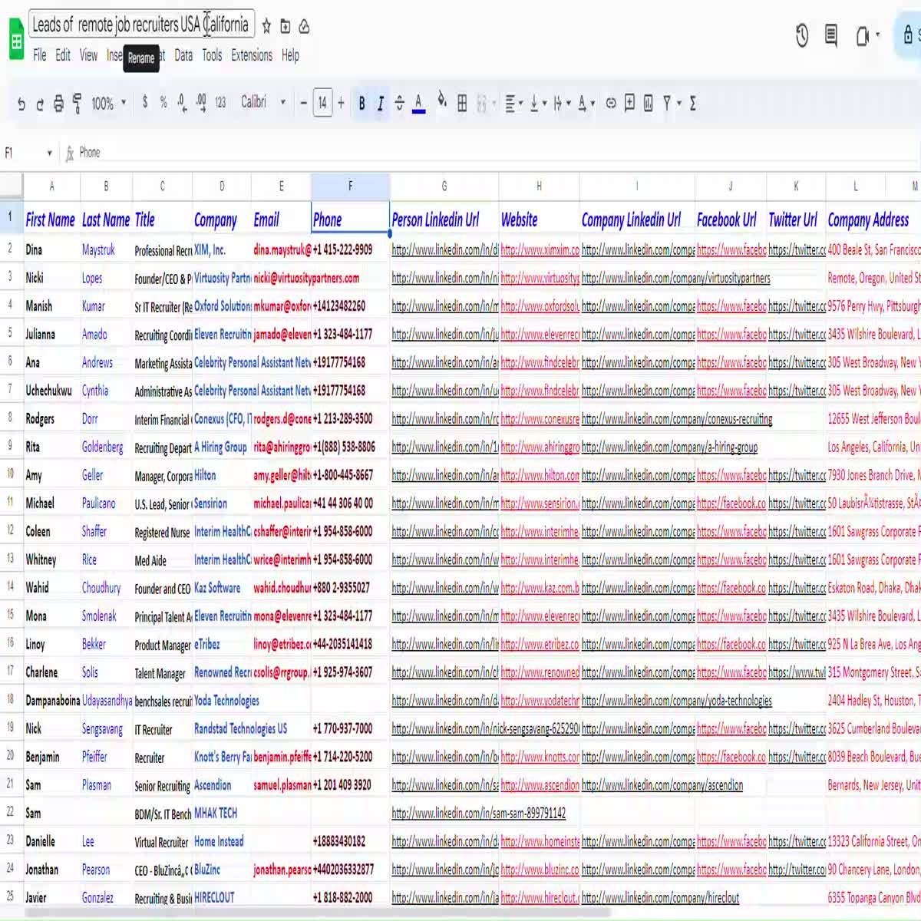This screenshot has width=921, height=921.
Task: Toggle Strikethrough formatting
Action: tap(399, 104)
